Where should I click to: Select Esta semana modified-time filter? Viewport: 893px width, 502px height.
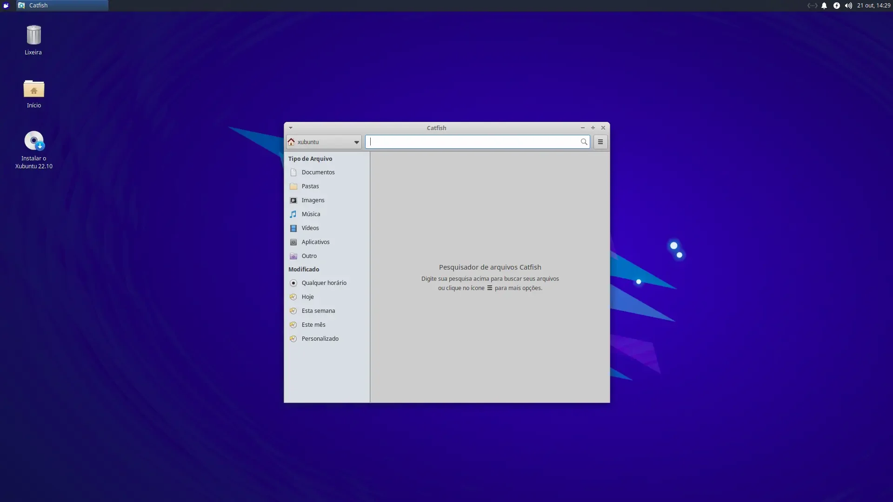[x=327, y=311]
